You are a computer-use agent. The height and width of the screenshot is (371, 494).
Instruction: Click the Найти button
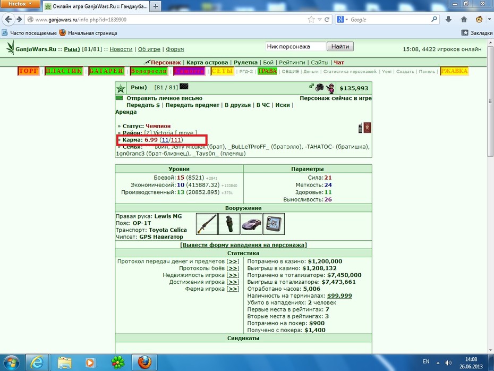tap(340, 46)
